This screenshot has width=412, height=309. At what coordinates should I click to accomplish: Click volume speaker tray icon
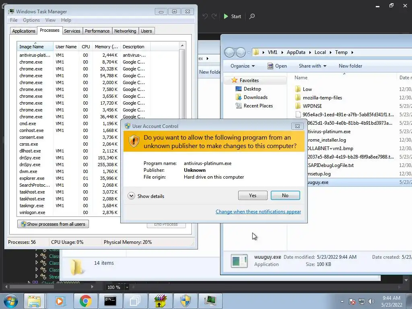tap(371, 301)
